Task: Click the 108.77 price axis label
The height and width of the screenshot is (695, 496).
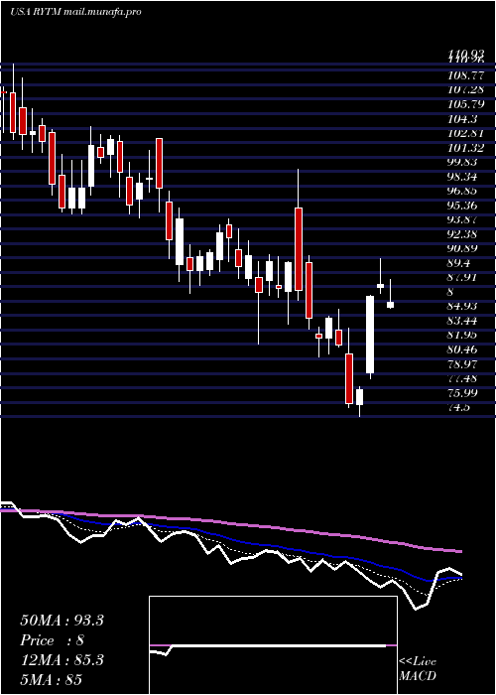Action: tap(465, 75)
